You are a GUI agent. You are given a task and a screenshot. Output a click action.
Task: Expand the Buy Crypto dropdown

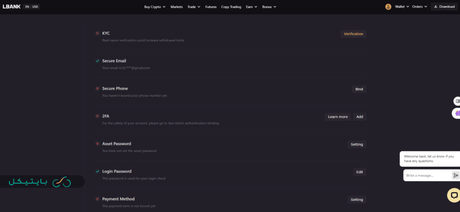pos(155,7)
